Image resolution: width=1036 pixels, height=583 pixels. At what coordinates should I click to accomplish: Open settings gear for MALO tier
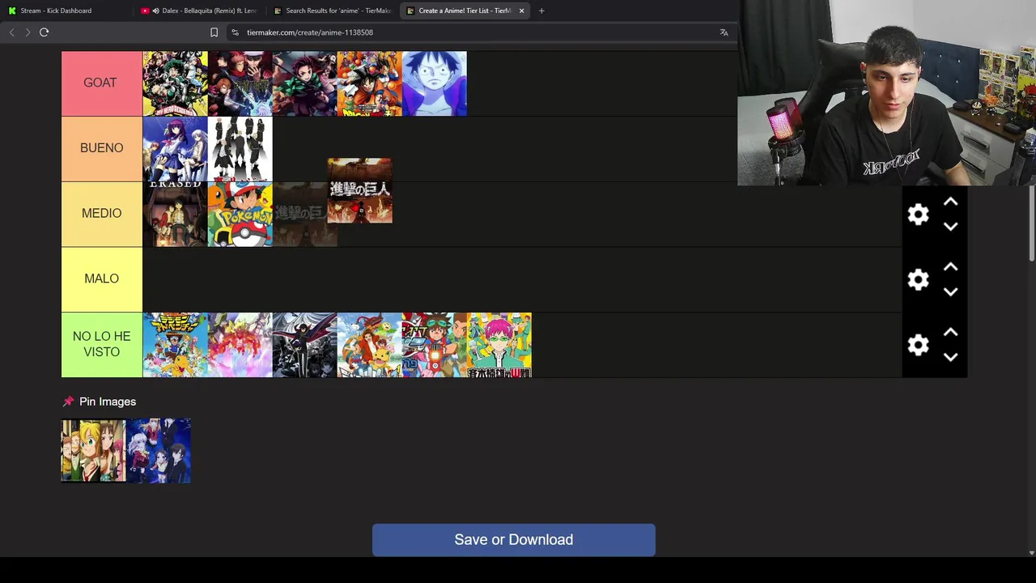[x=918, y=280]
